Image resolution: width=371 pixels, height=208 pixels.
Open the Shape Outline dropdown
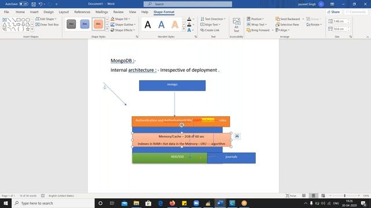point(123,24)
